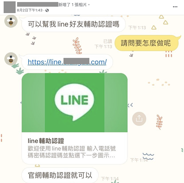Click the line輔助認證 preview title
This screenshot has height=183, width=184.
[x=46, y=141]
